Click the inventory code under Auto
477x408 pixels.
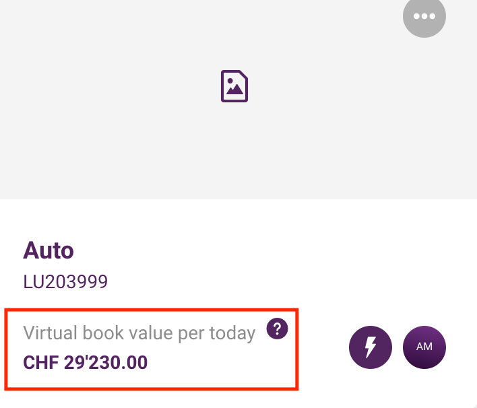pyautogui.click(x=65, y=281)
